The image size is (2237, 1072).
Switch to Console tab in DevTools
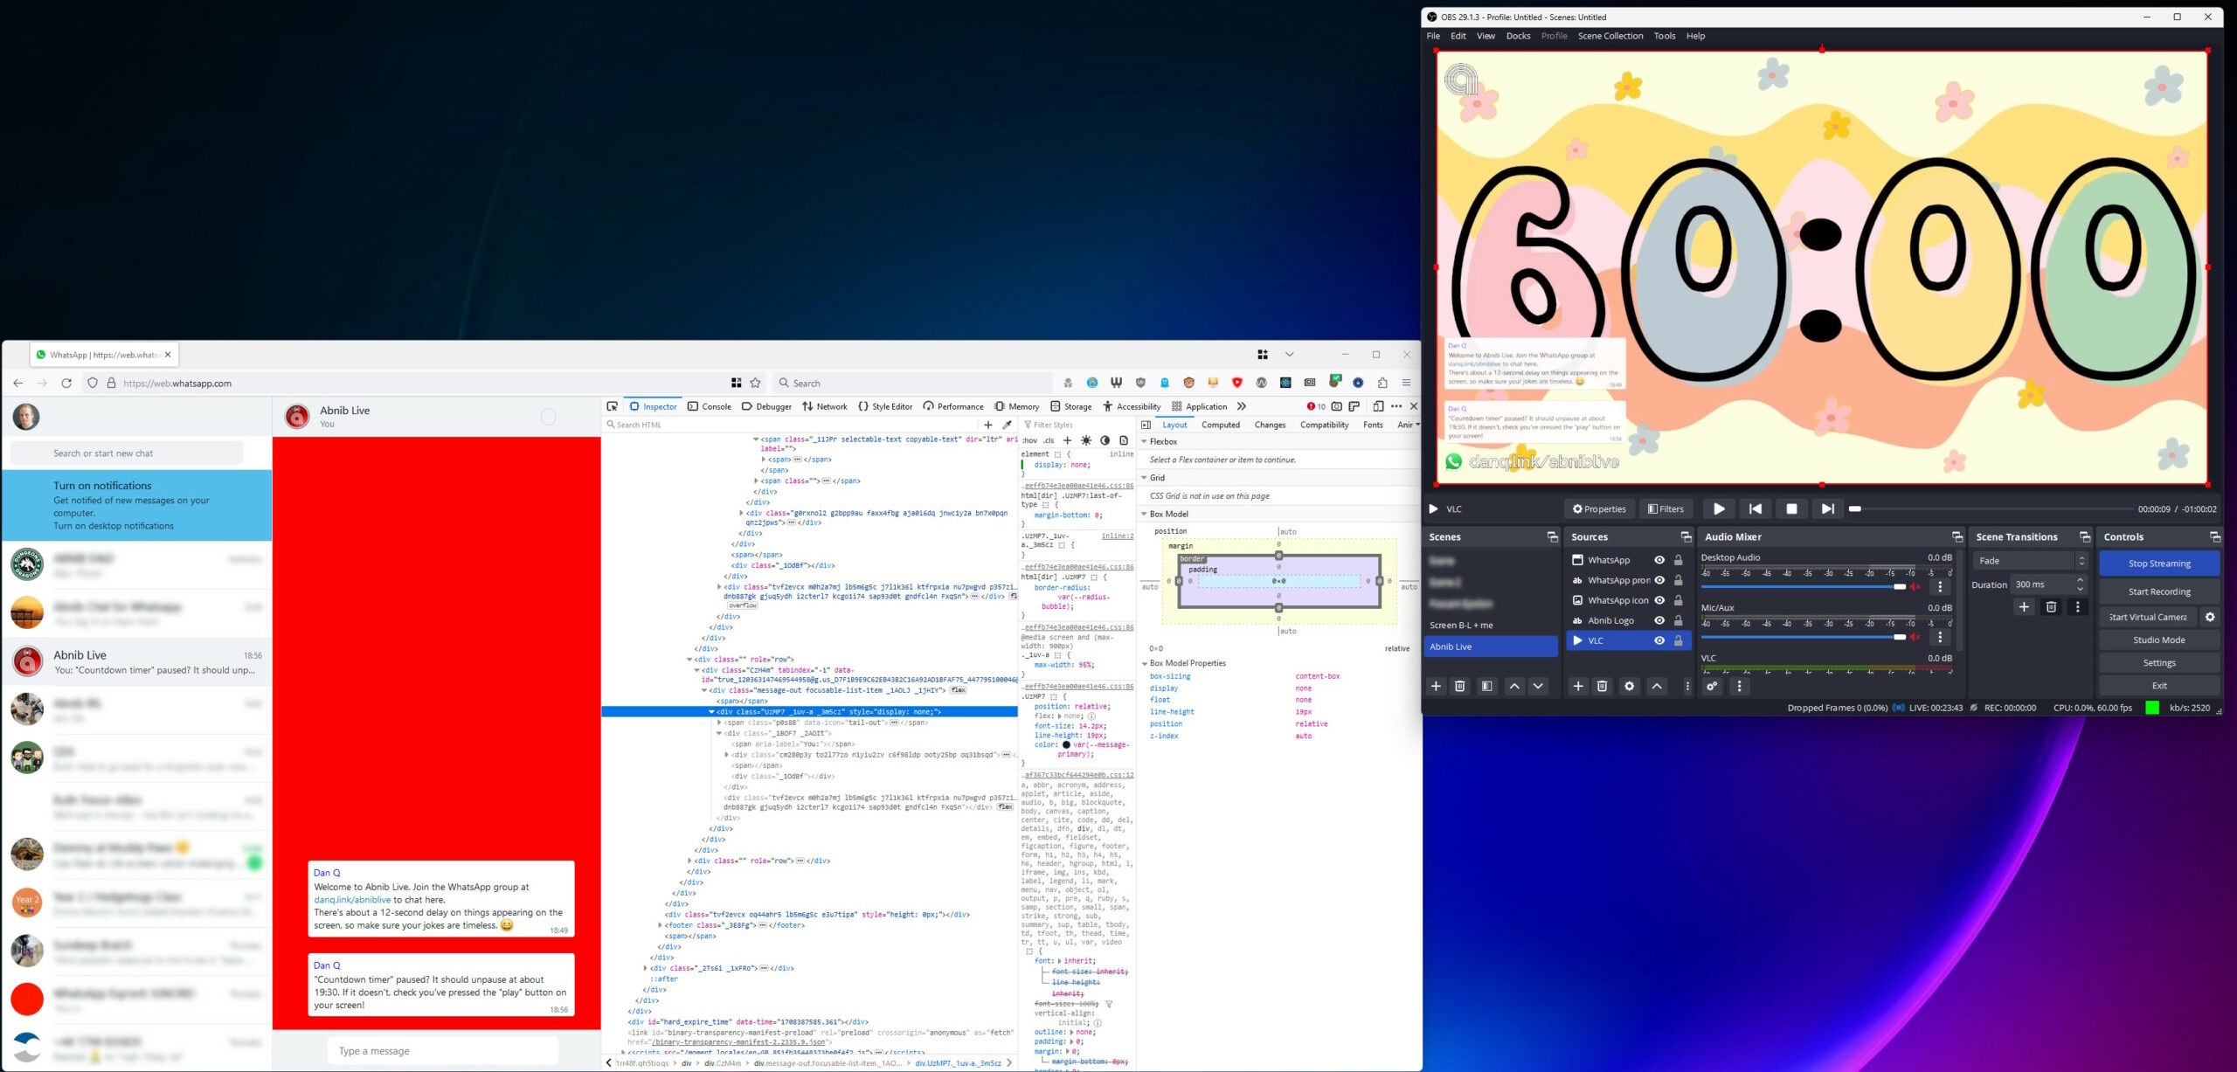(709, 406)
